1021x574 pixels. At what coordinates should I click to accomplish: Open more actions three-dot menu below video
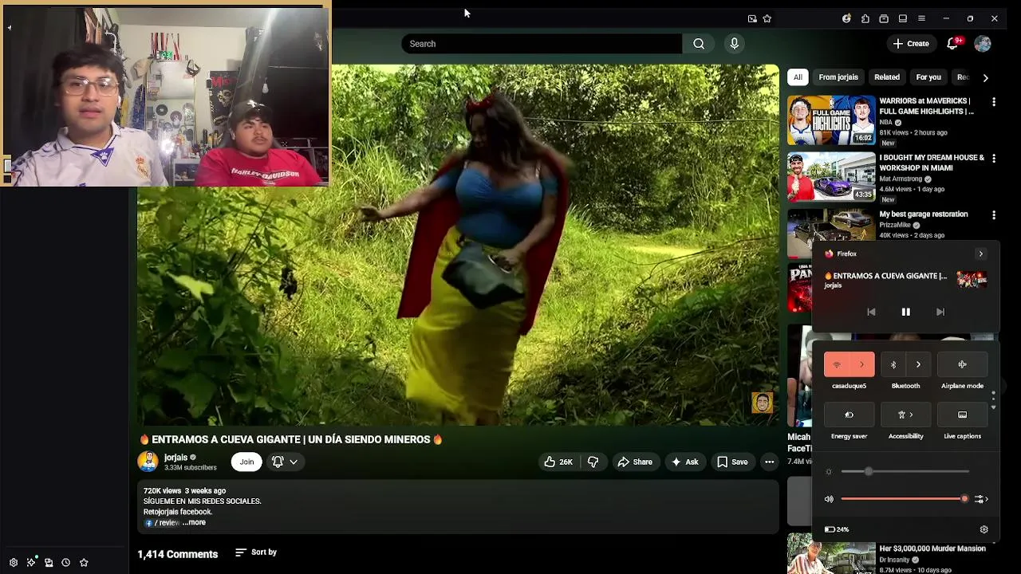pos(769,462)
